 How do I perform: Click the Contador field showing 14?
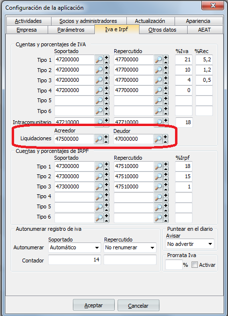[74, 260]
